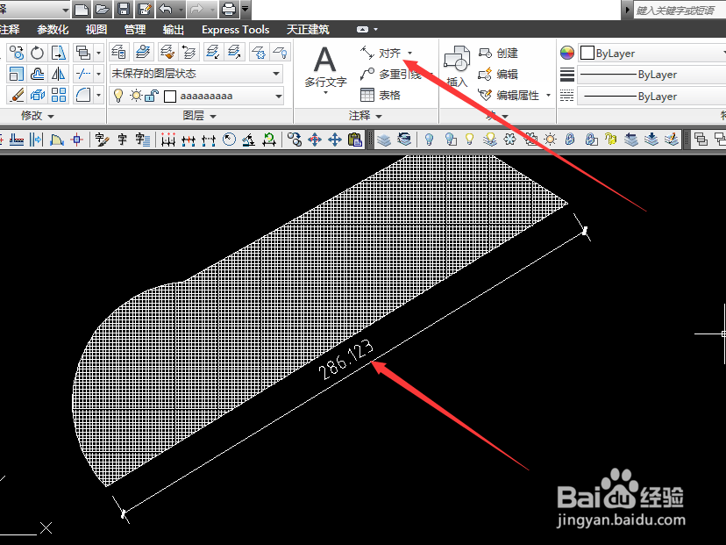Create a new drawing from quick access toolbar
Screen dimensions: 726x545
[x=82, y=9]
